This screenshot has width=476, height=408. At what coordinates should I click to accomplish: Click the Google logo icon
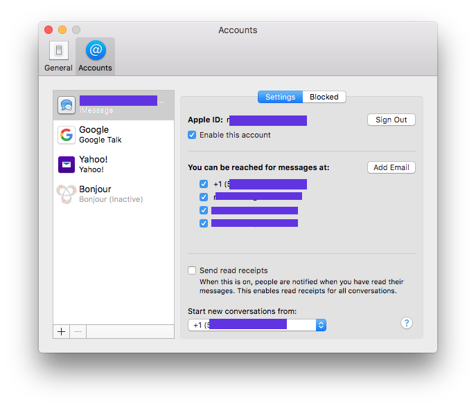click(x=67, y=135)
